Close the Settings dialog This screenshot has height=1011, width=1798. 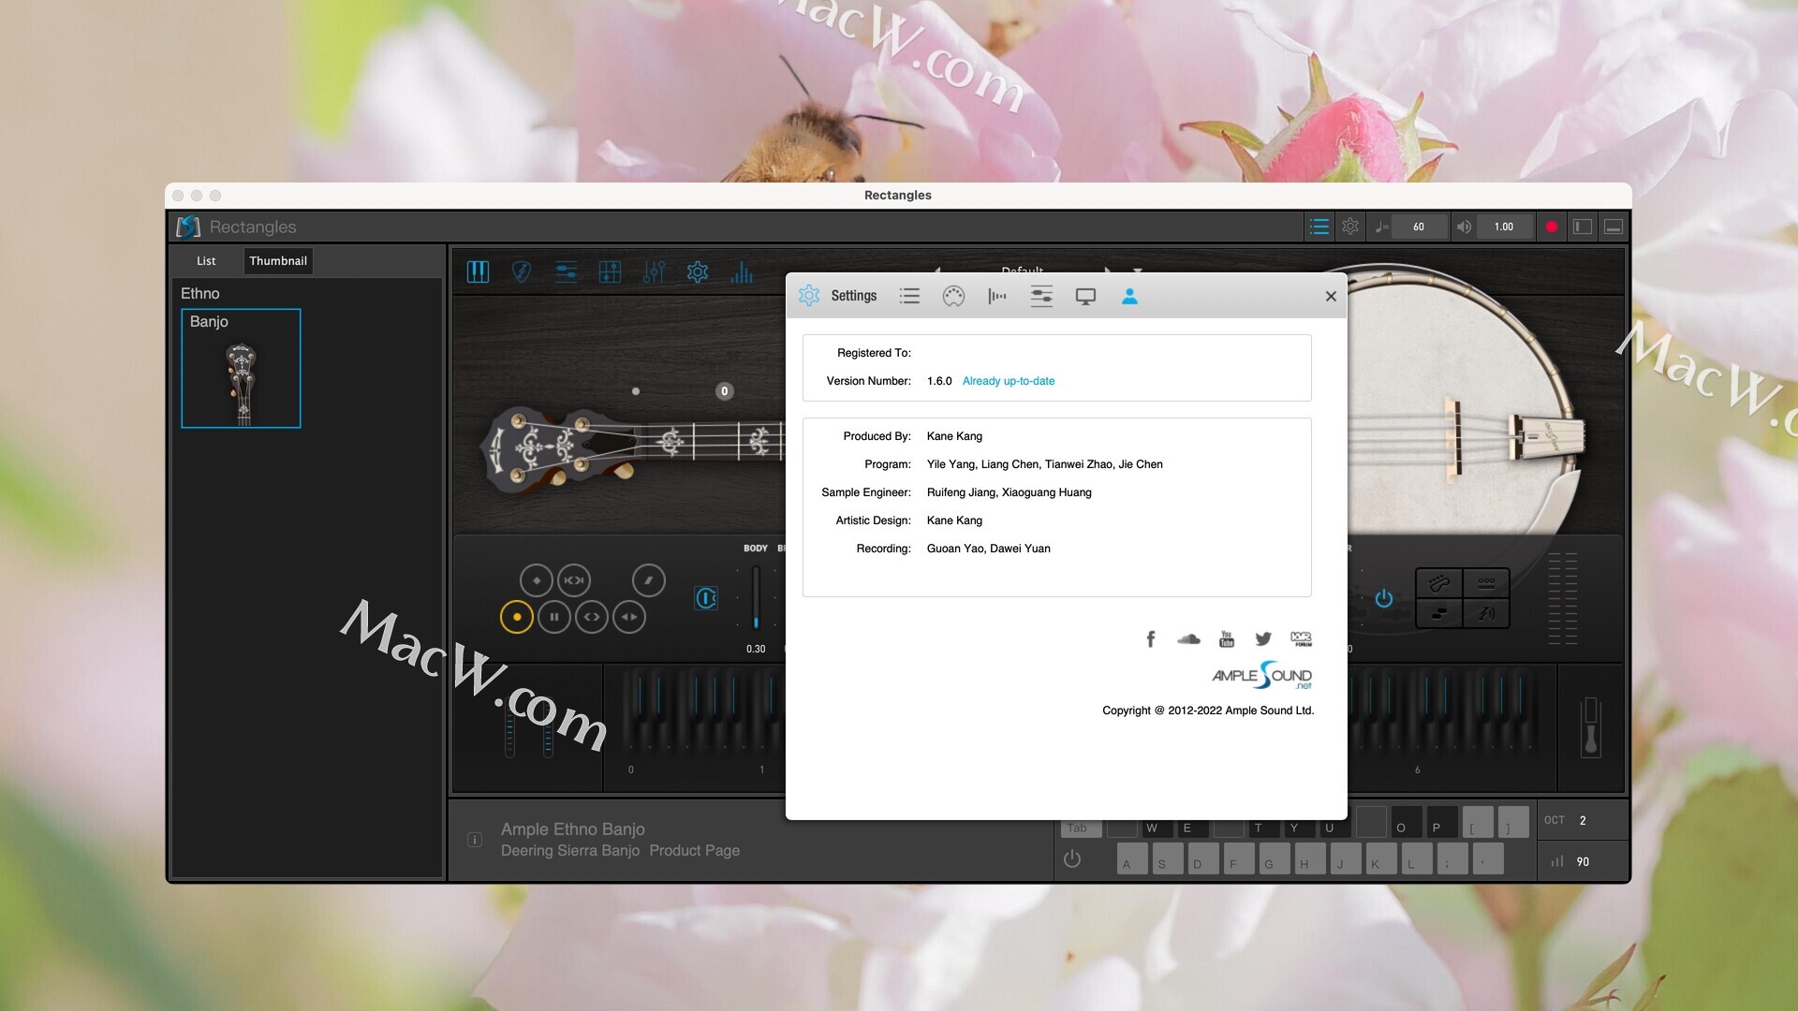(1331, 296)
